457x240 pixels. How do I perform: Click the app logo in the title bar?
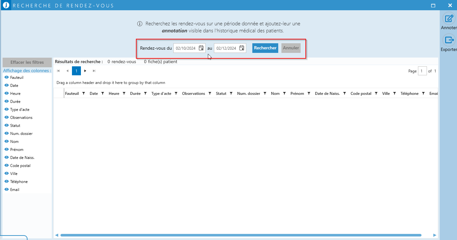(x=6, y=5)
